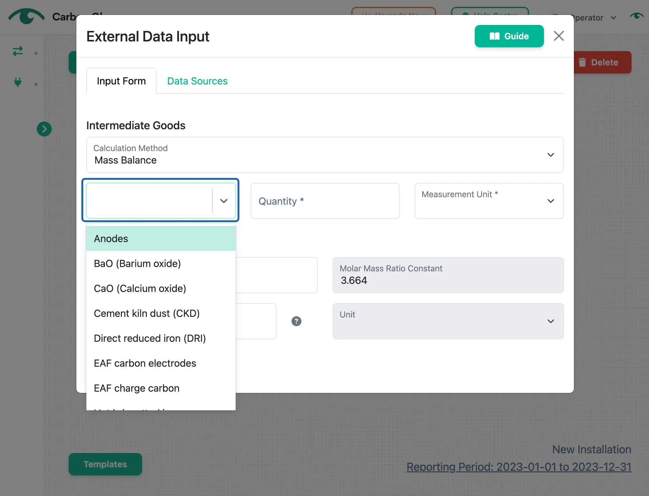Click the transfer arrows sidebar icon
Image resolution: width=649 pixels, height=496 pixels.
[18, 51]
